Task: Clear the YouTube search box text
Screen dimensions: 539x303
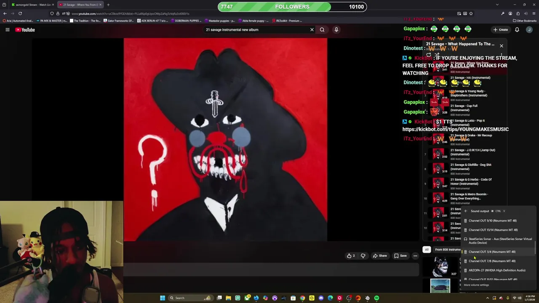Action: [312, 29]
